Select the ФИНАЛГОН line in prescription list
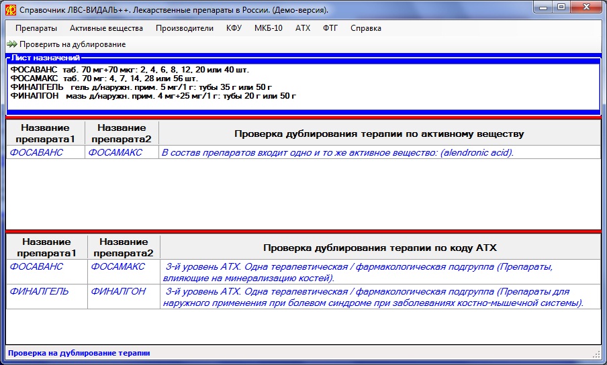 [153, 96]
